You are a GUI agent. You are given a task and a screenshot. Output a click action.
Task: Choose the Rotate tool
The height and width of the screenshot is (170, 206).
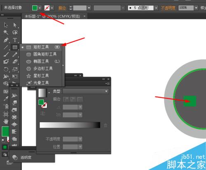pyautogui.click(x=6, y=69)
